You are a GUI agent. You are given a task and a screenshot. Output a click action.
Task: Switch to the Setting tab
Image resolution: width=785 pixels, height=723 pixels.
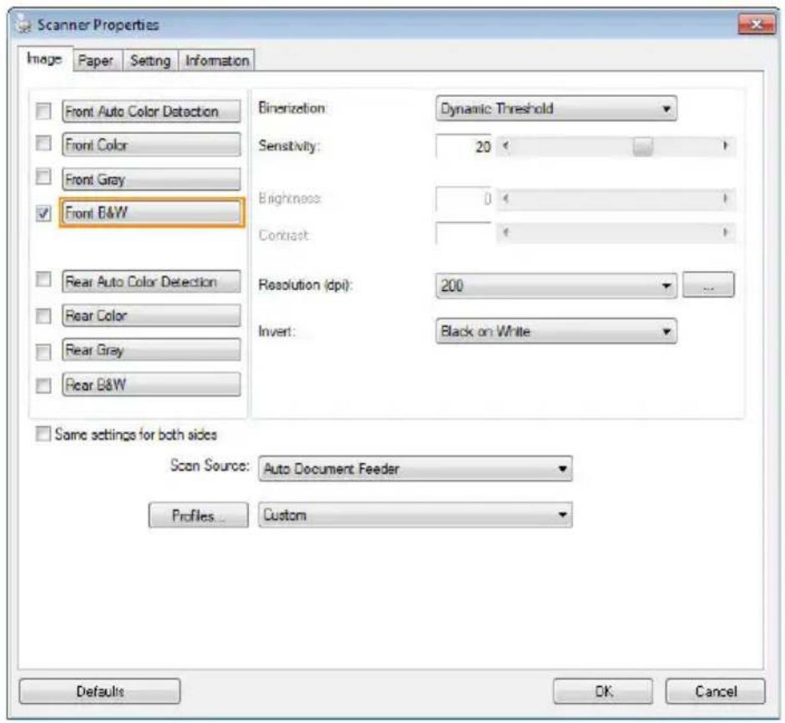[150, 61]
